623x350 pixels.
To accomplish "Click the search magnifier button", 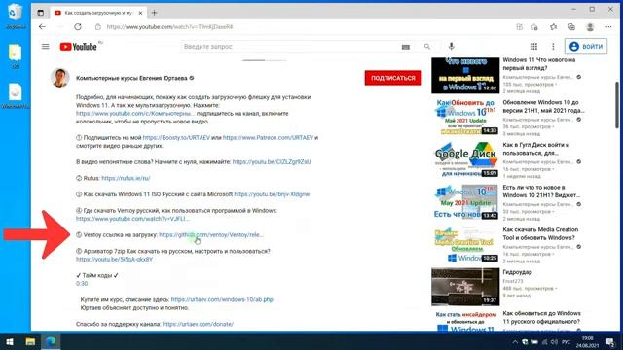I will click(427, 47).
